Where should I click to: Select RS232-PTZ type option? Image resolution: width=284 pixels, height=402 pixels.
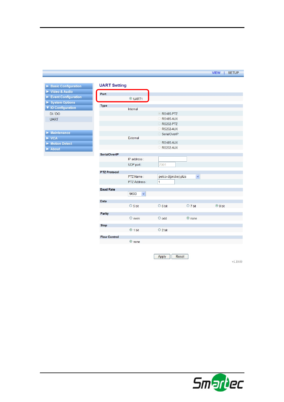(159, 124)
